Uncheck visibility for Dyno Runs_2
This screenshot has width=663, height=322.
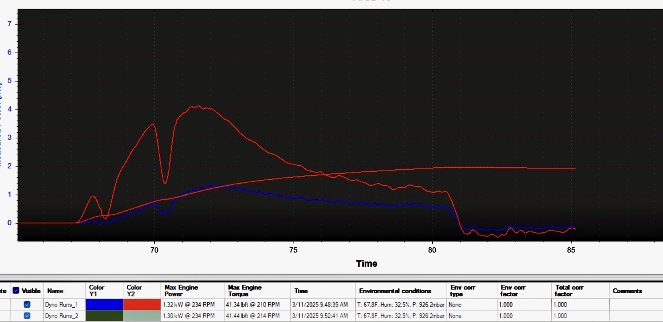pos(27,316)
